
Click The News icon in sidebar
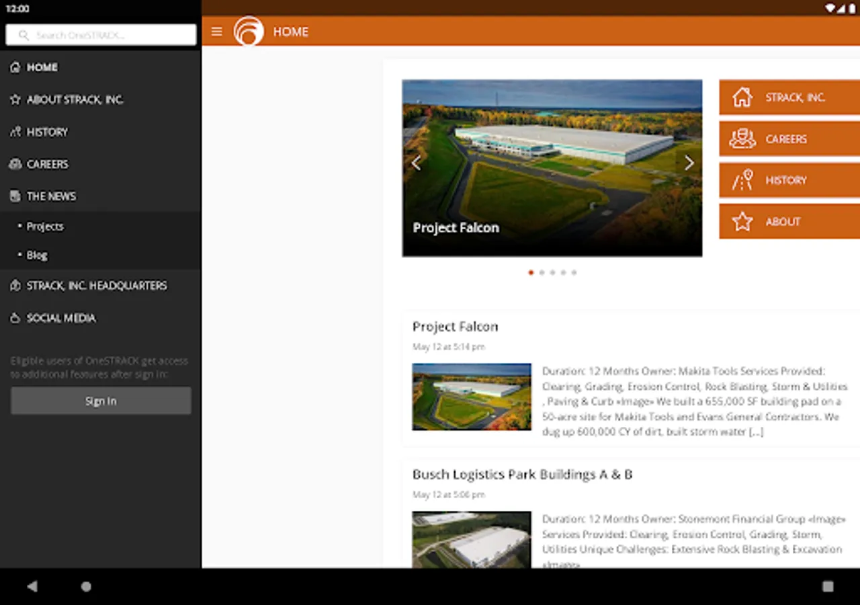click(15, 196)
